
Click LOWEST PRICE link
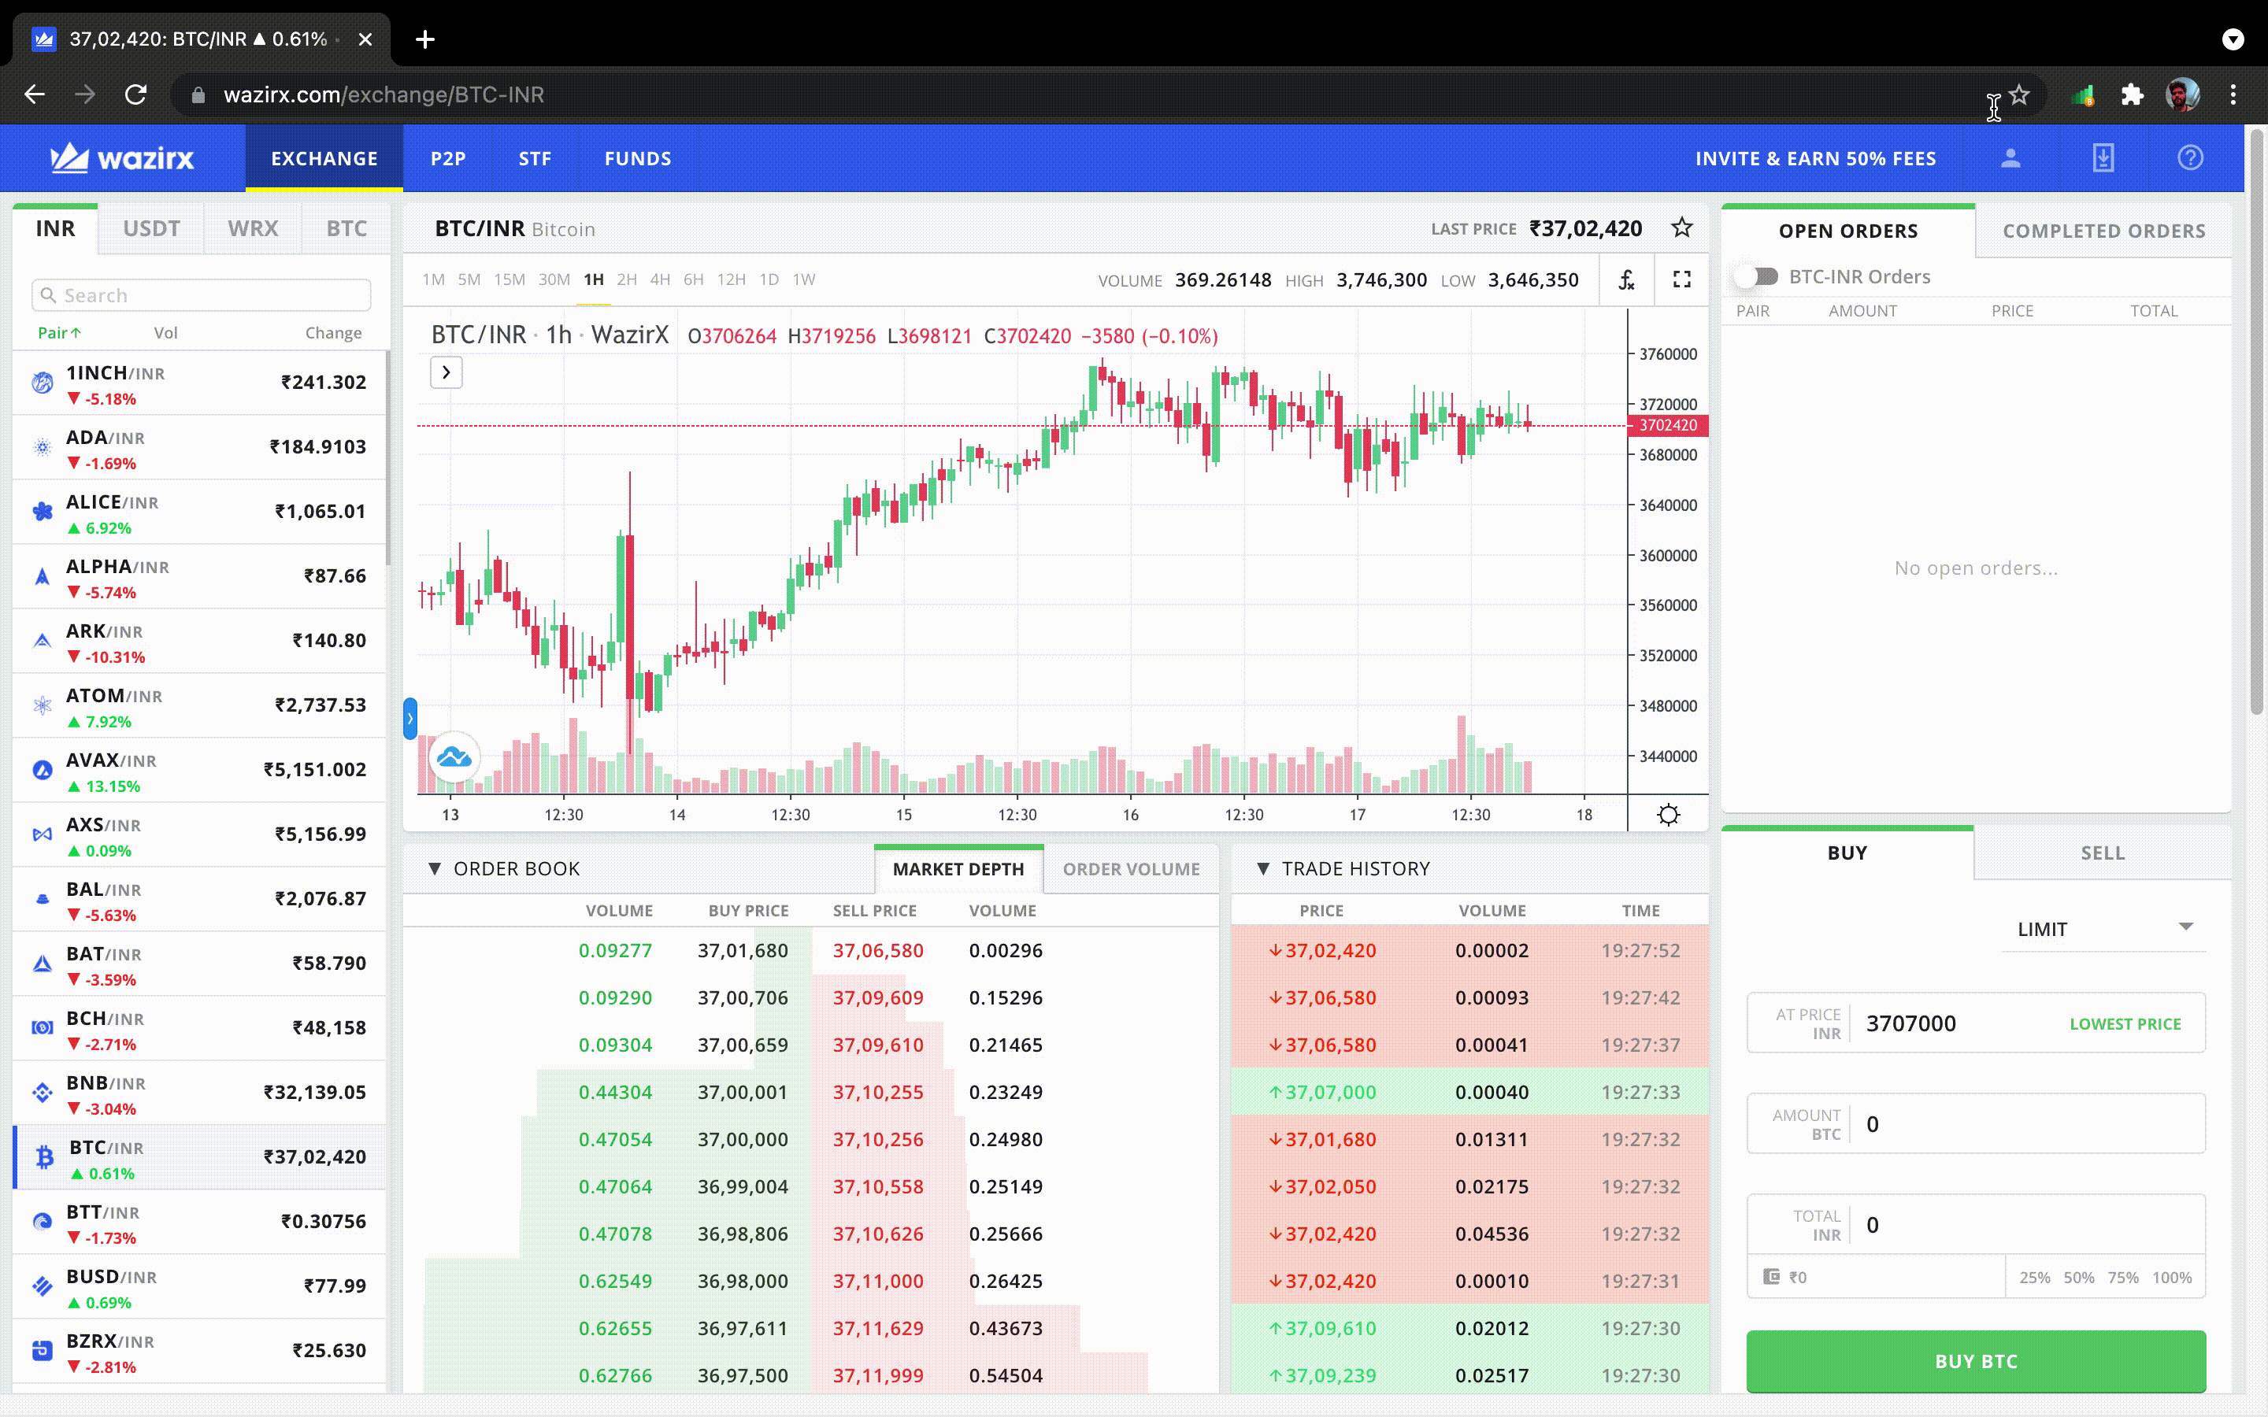[2125, 1024]
